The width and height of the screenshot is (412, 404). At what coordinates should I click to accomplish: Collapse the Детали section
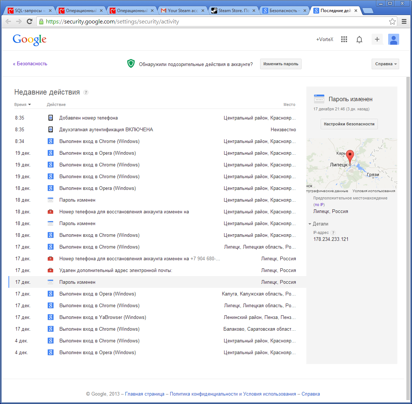[x=318, y=224]
